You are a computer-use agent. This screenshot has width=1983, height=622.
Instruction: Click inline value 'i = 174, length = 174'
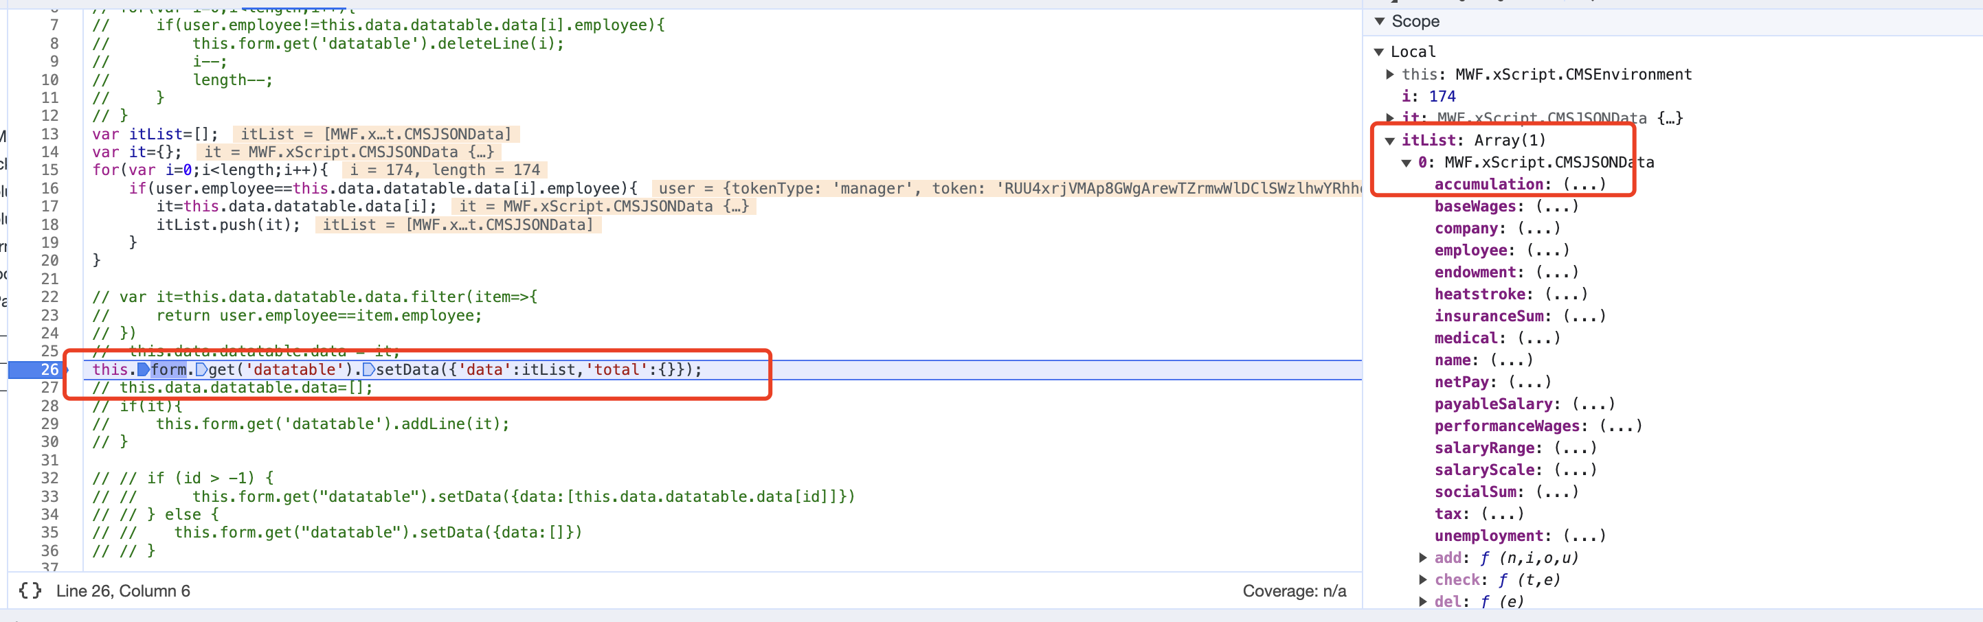click(x=445, y=170)
